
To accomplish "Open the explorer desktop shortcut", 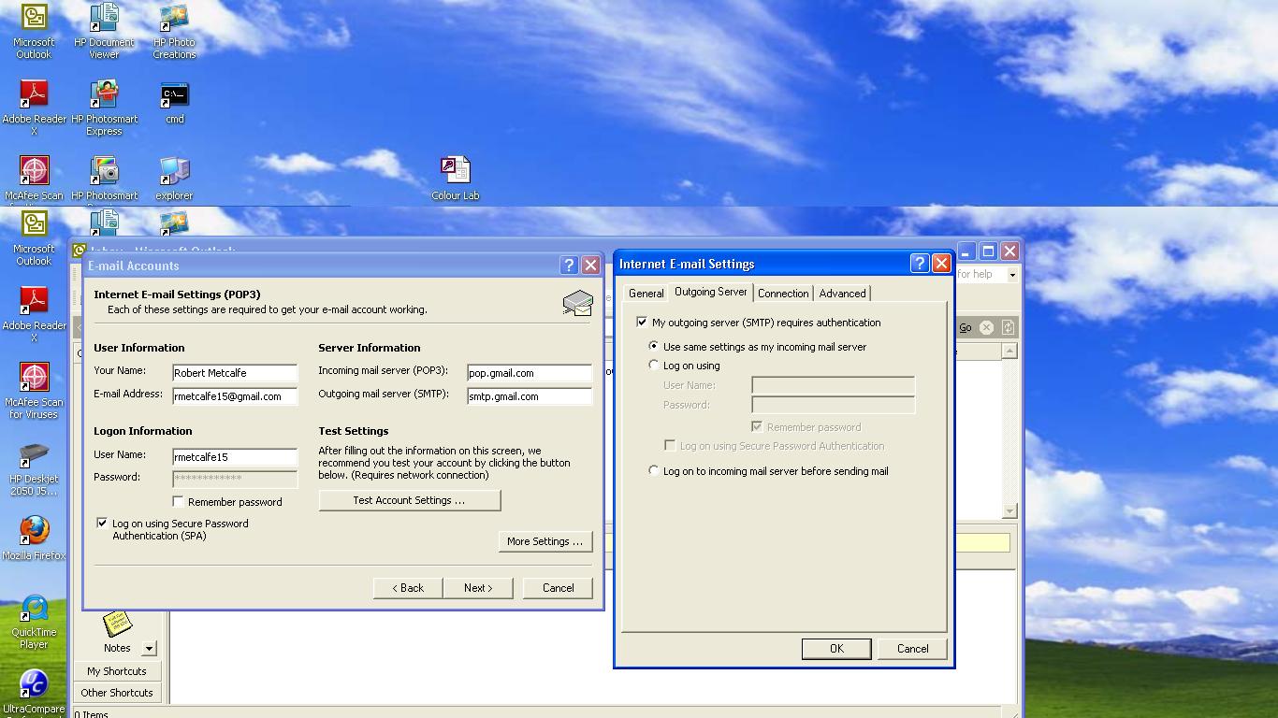I will 174,173.
